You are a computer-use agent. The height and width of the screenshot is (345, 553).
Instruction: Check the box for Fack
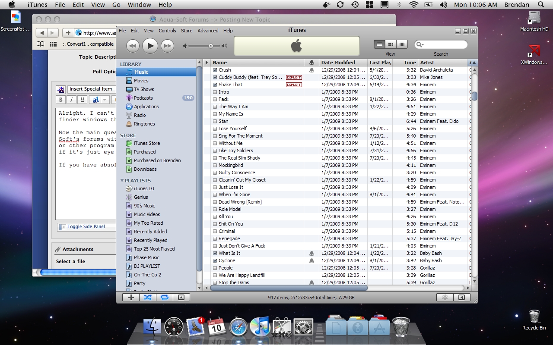[215, 99]
